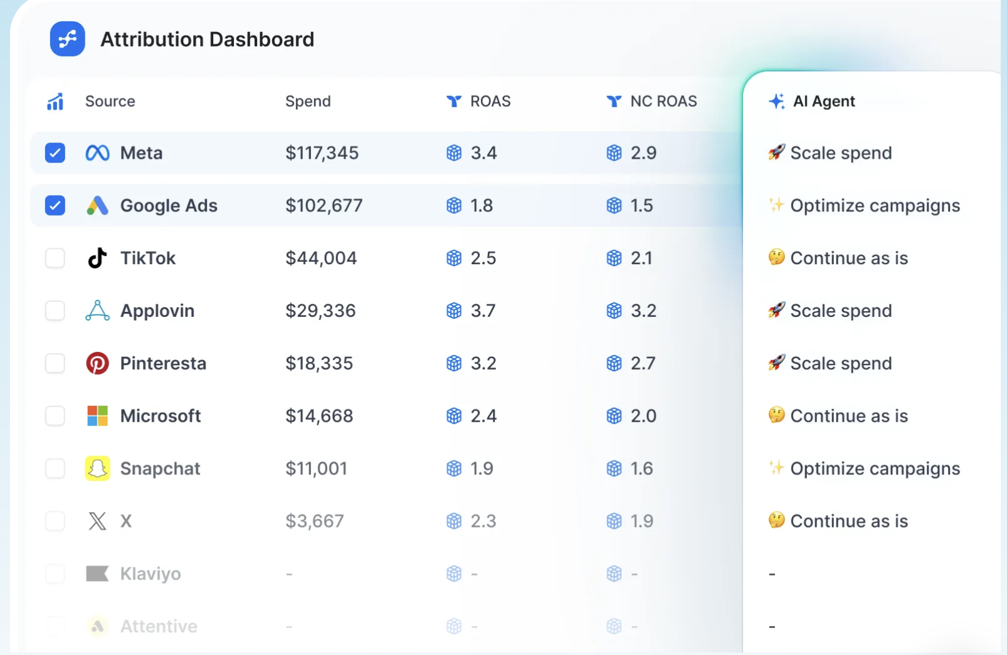Click the Google Ads logo icon
Screen dimensions: 1007x655
coord(97,205)
